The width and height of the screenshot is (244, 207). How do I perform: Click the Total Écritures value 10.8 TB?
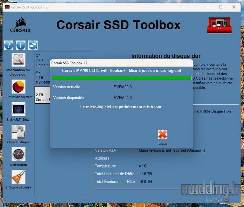point(145,182)
